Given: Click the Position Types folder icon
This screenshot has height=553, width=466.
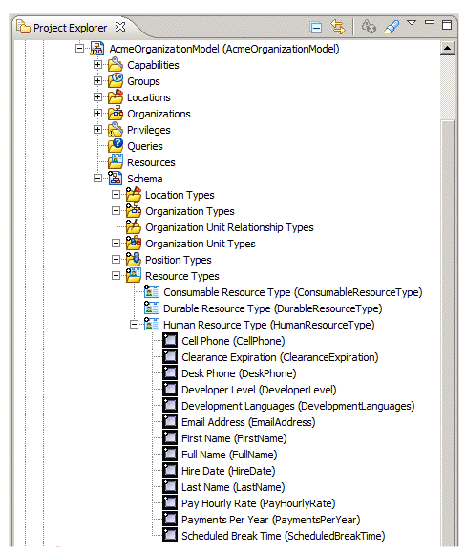Looking at the screenshot, I should pyautogui.click(x=134, y=259).
